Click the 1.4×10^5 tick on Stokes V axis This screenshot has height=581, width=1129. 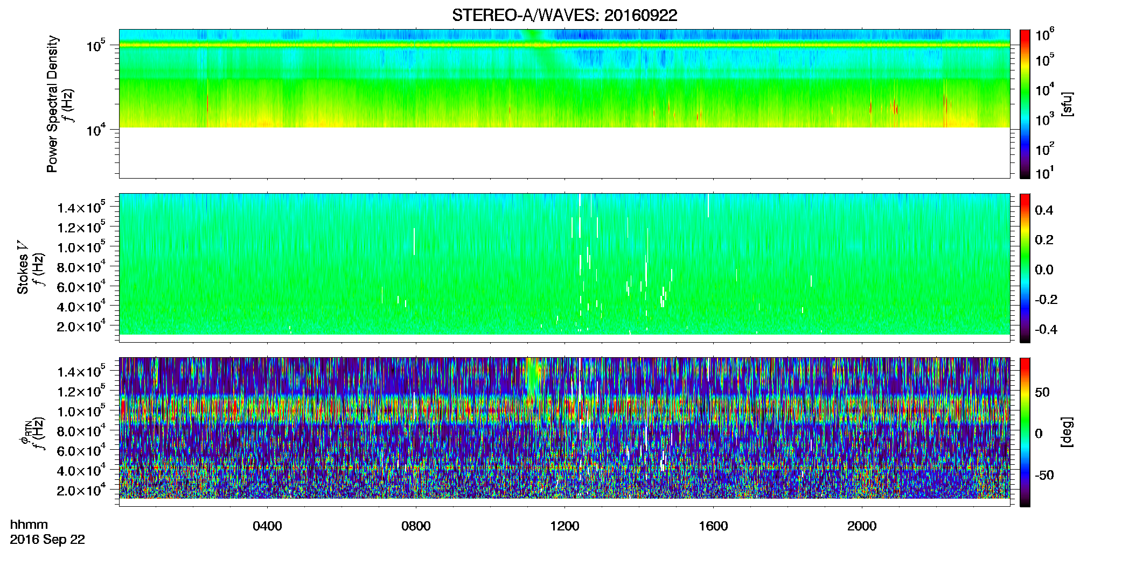click(x=81, y=207)
